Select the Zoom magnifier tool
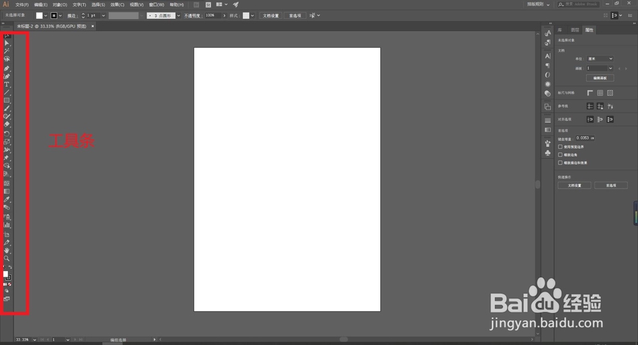This screenshot has width=638, height=345. tap(7, 258)
